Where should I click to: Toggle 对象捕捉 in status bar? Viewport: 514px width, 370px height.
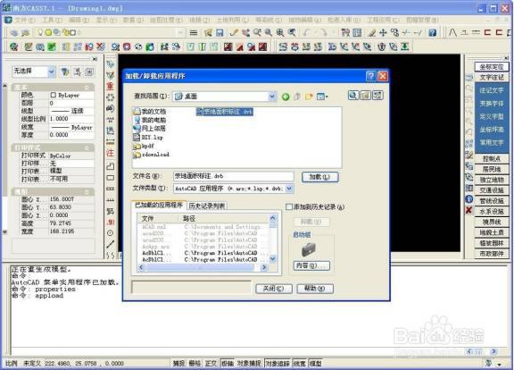(249, 363)
